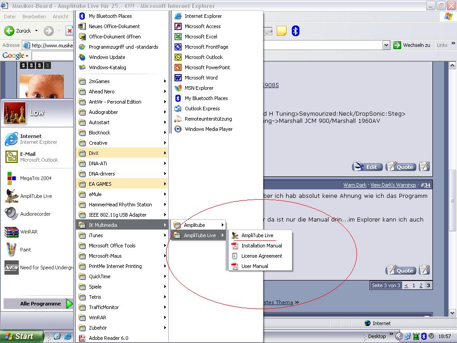Go to page 1 of the thread

coord(414,285)
